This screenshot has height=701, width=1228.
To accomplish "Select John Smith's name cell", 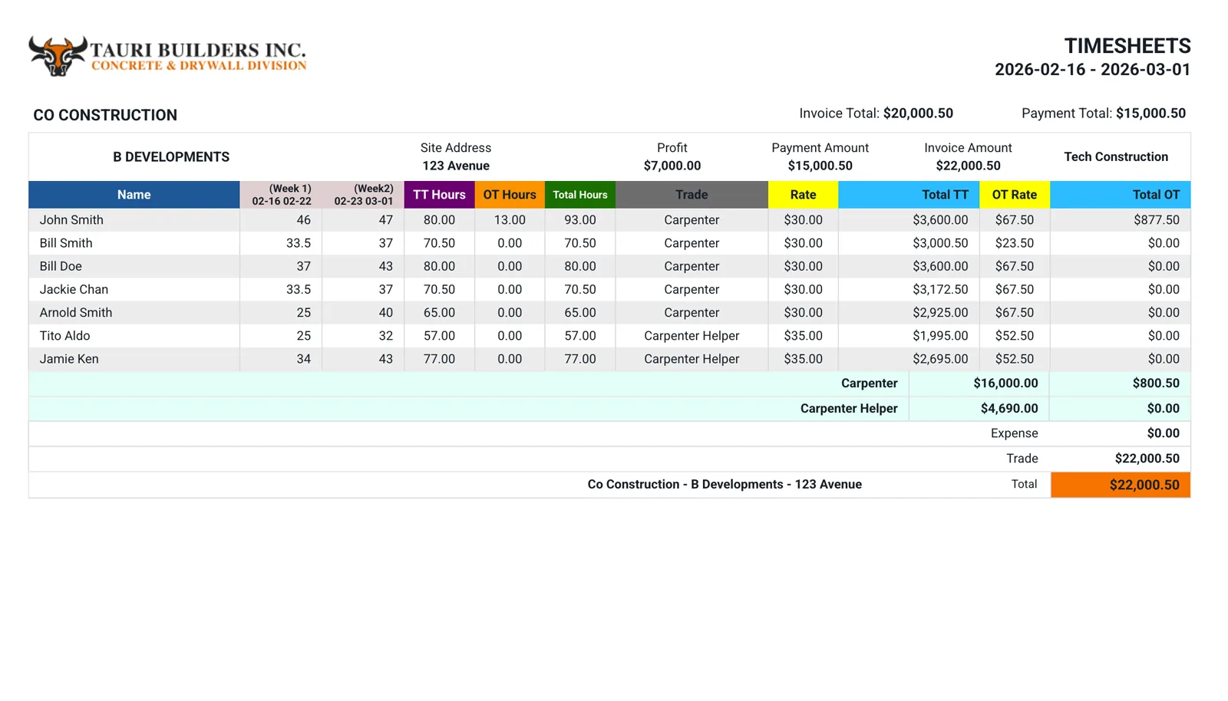I will pyautogui.click(x=71, y=220).
